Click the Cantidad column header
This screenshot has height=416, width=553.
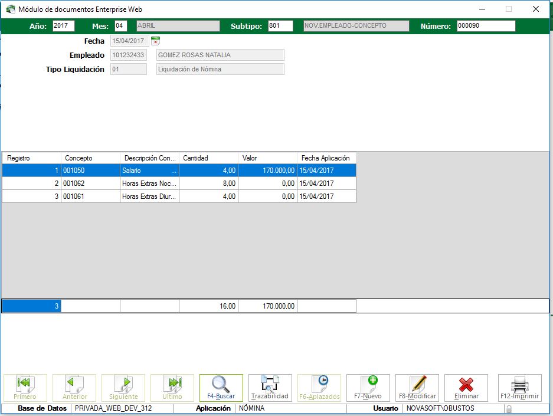[208, 158]
